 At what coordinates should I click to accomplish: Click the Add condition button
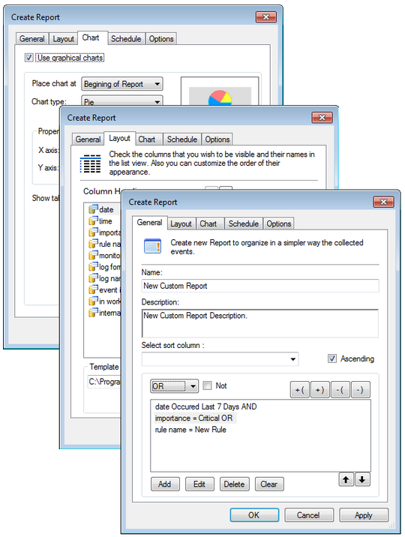click(x=165, y=484)
